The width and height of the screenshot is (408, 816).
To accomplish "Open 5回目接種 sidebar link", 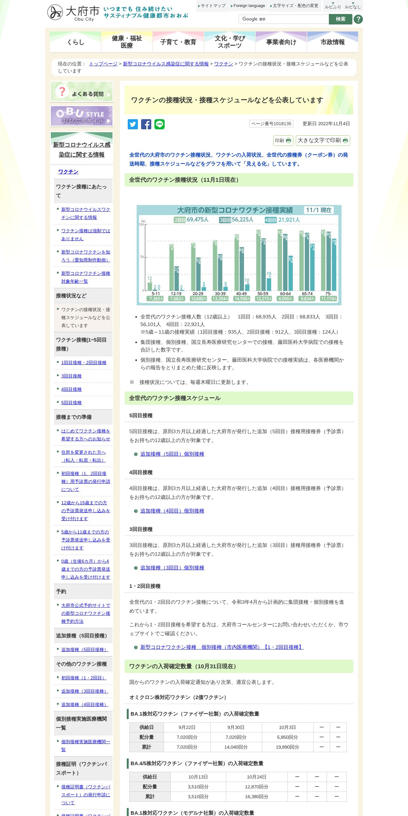I will [x=71, y=403].
